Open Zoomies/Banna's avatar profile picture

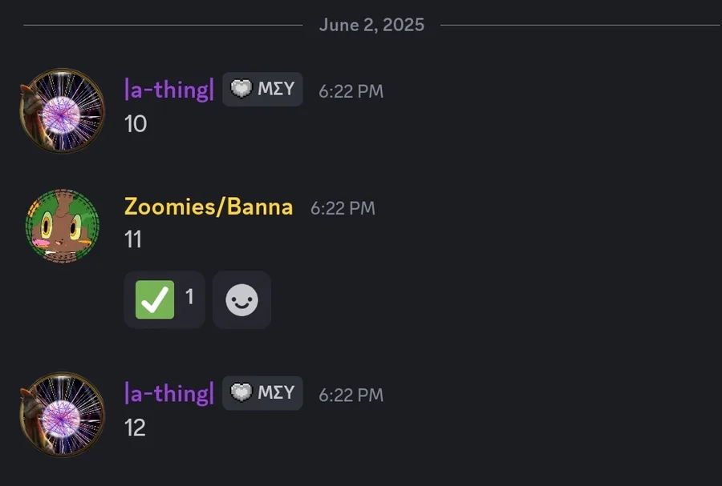(62, 226)
